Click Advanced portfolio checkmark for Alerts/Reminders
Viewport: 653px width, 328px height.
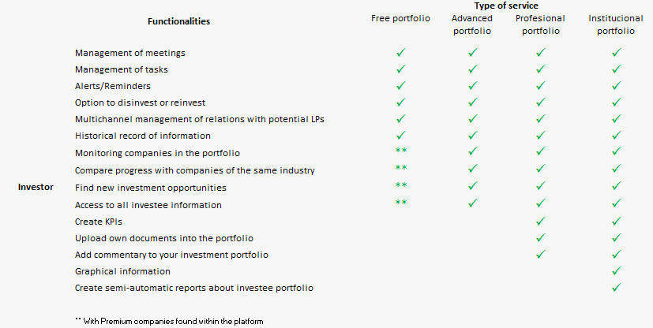point(472,86)
